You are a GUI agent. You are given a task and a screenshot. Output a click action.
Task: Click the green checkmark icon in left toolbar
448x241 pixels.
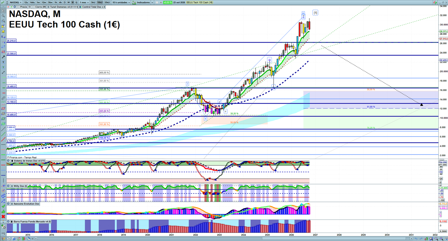click(x=3, y=206)
